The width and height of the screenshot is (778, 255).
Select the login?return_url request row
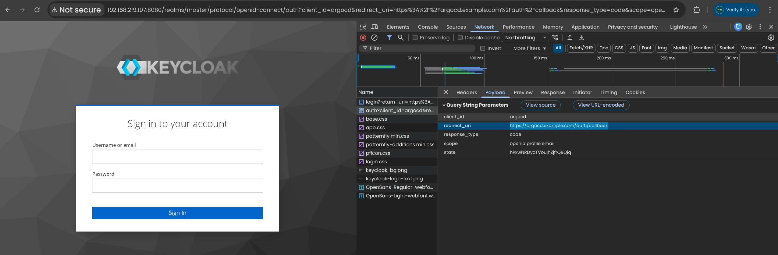(397, 102)
